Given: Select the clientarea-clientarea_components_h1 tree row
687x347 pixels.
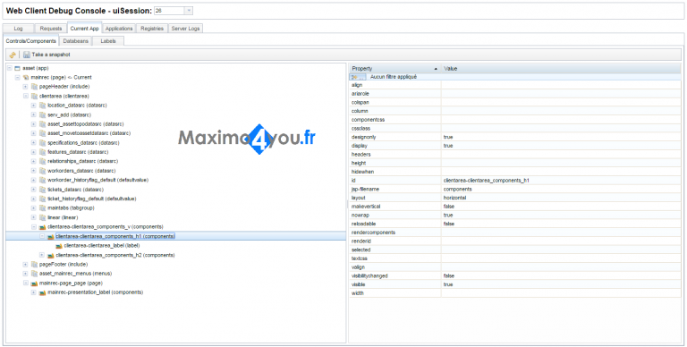Looking at the screenshot, I should [175, 236].
